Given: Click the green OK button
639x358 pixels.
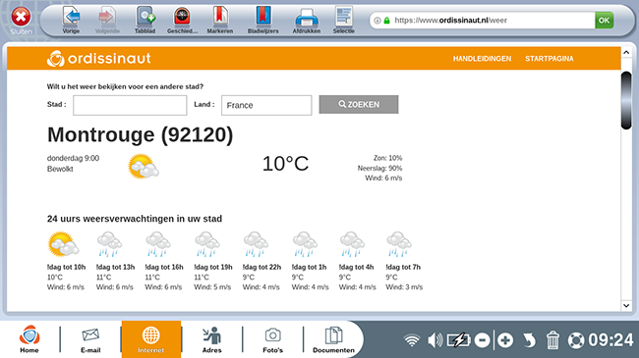Looking at the screenshot, I should (x=604, y=21).
